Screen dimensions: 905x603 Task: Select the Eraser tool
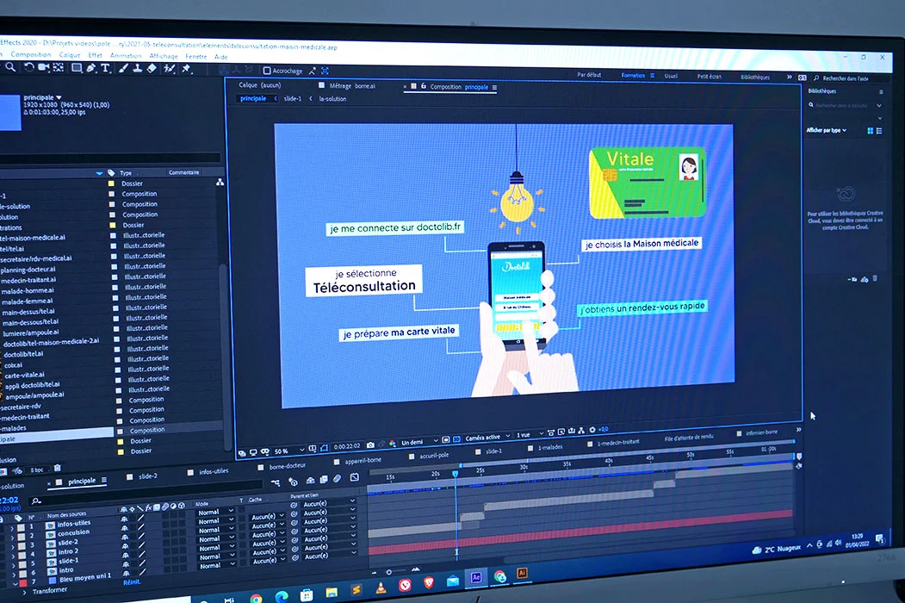pyautogui.click(x=152, y=69)
